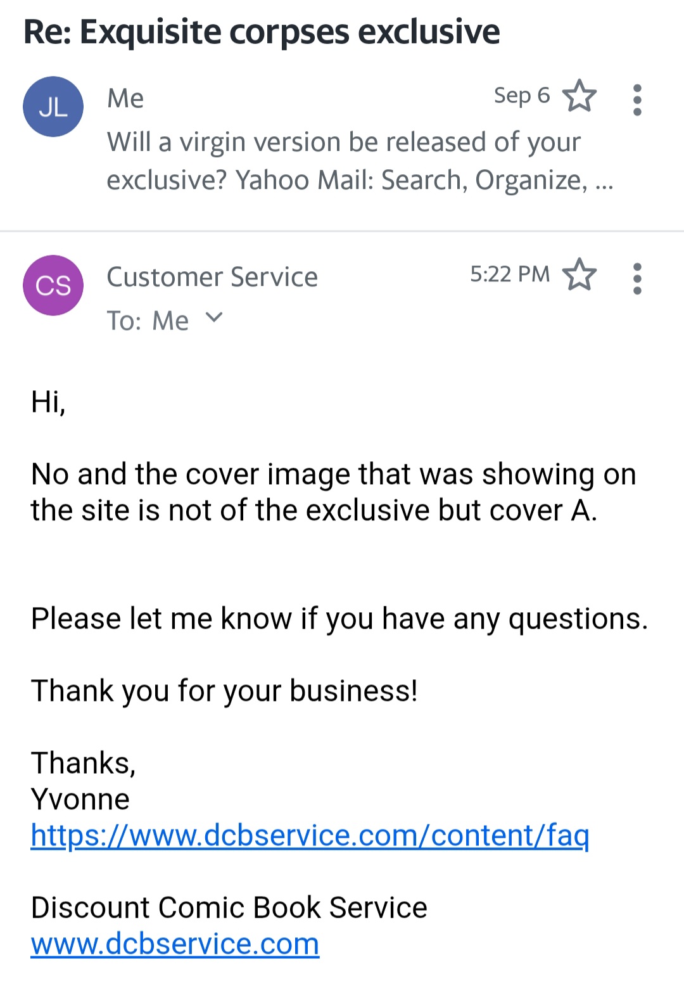Open the dcbservice.com/content/faq link
The height and width of the screenshot is (981, 684).
(x=310, y=835)
